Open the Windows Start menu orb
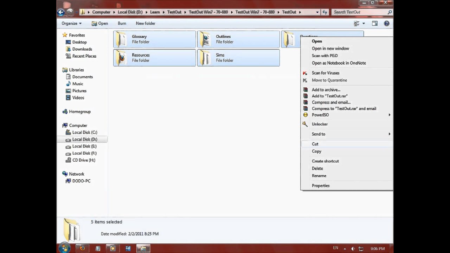Image resolution: width=450 pixels, height=253 pixels. [64, 248]
